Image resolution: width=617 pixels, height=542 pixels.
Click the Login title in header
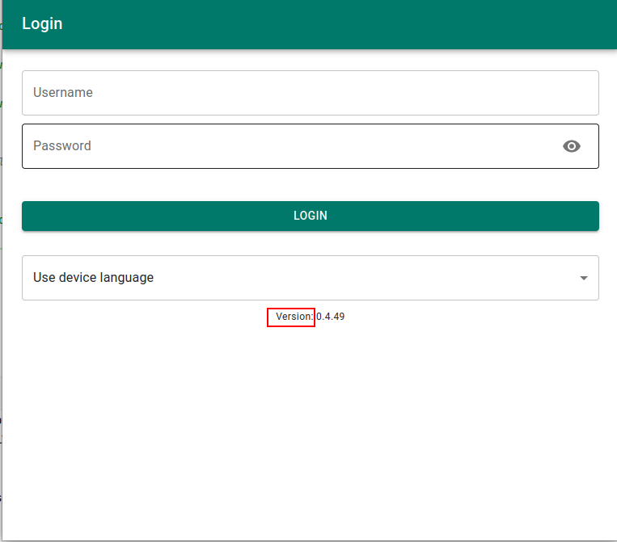point(42,23)
